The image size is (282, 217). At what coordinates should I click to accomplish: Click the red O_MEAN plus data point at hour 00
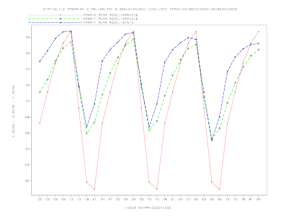tap(40, 123)
